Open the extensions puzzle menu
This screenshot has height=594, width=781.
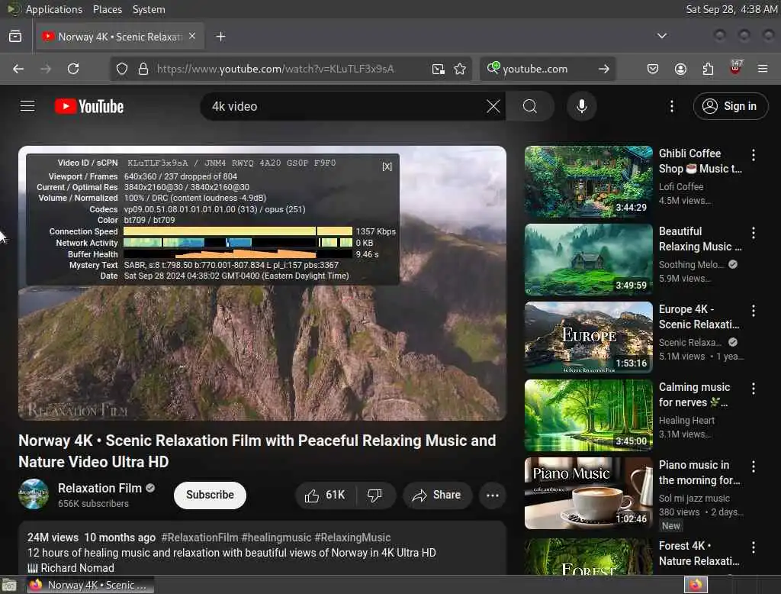[x=708, y=69]
